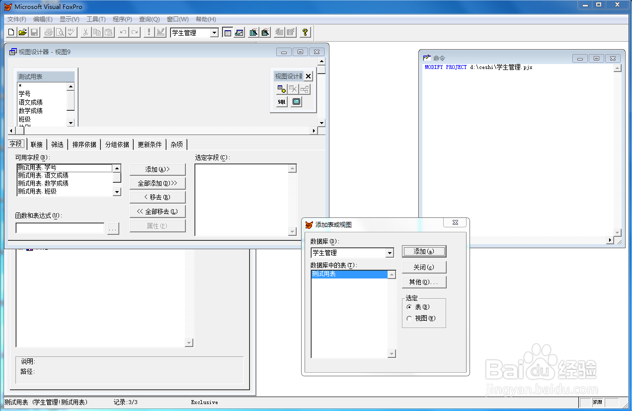Click down arrow of 测试用表 field list

click(x=71, y=123)
